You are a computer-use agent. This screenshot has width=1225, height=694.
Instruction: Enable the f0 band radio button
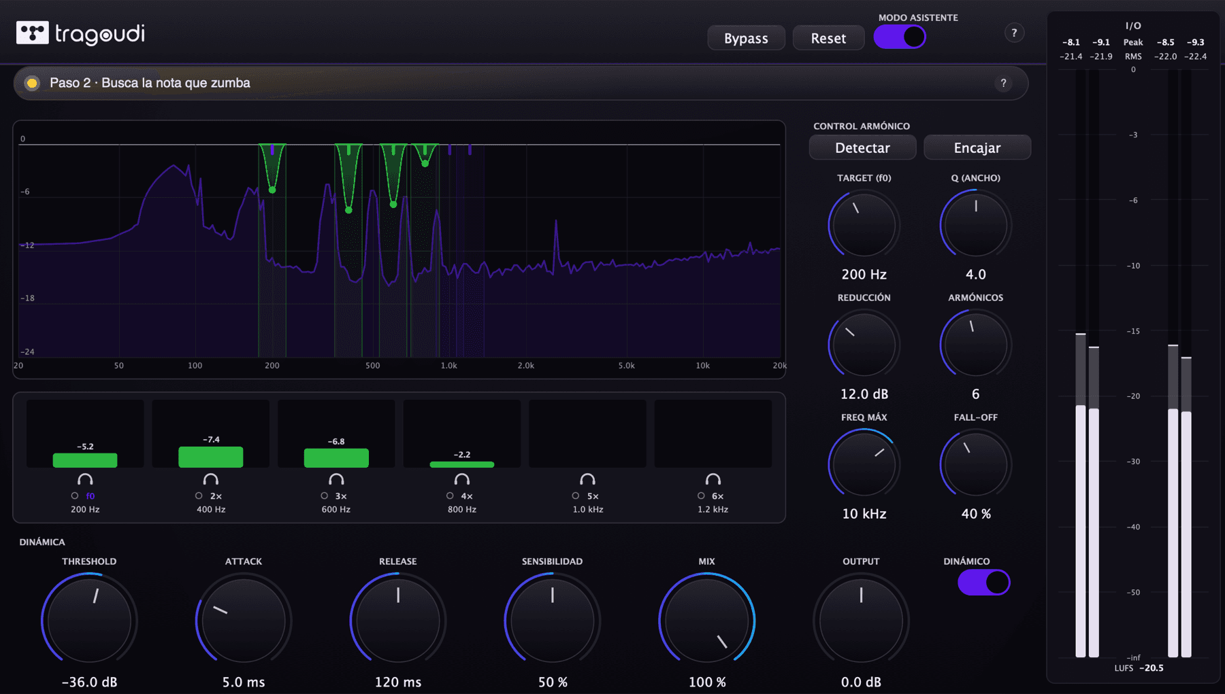point(75,496)
